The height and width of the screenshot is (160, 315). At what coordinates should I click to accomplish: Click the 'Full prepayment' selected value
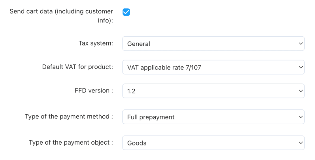151,117
